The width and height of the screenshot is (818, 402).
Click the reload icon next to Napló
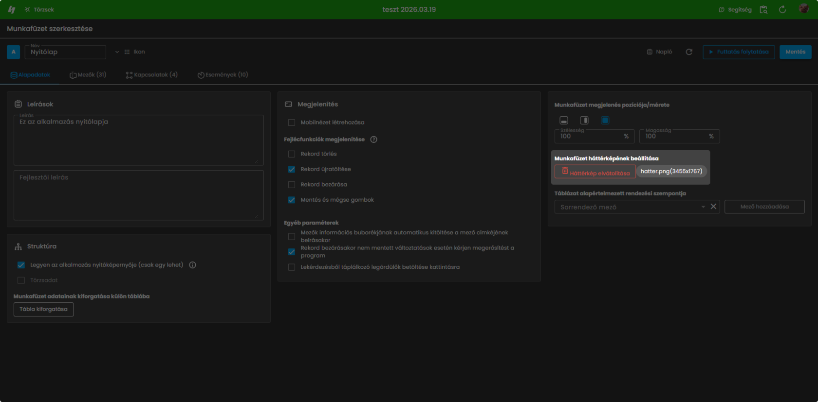(689, 52)
